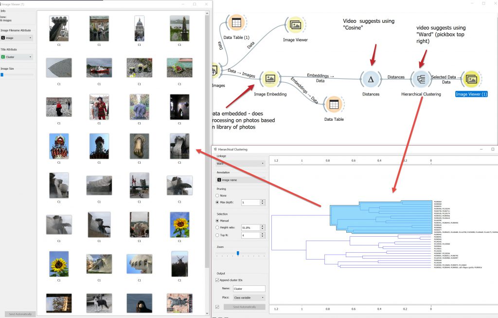The image size is (498, 318).
Task: Open the Image Filename Attribute dropdown
Action: 17,37
